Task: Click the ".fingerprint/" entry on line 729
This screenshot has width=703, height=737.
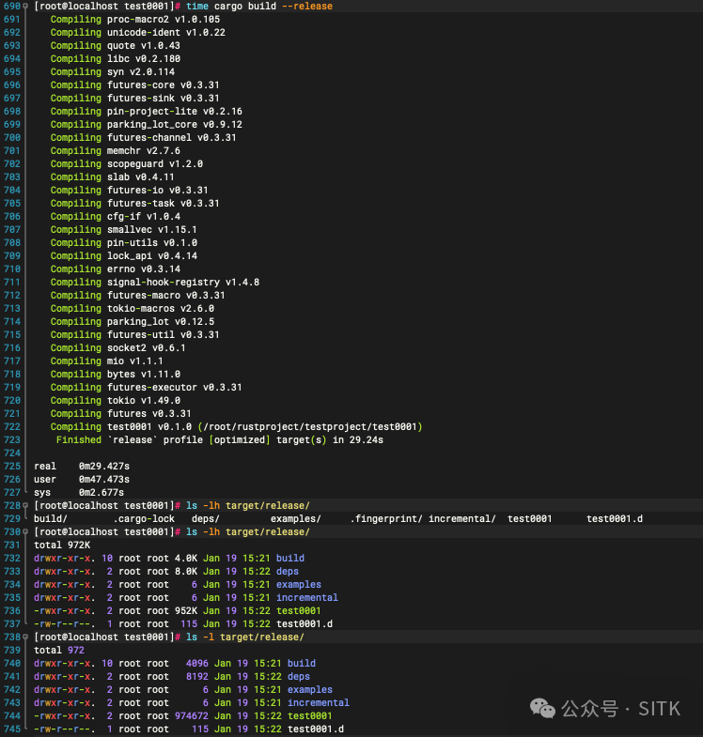Action: click(385, 519)
